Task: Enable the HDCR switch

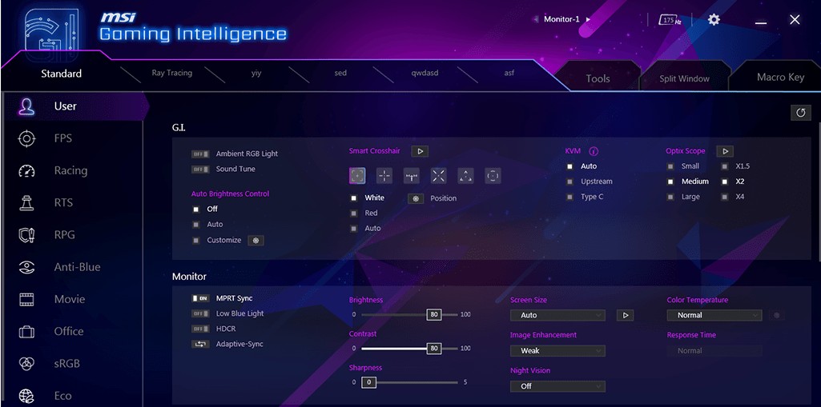Action: coord(200,329)
